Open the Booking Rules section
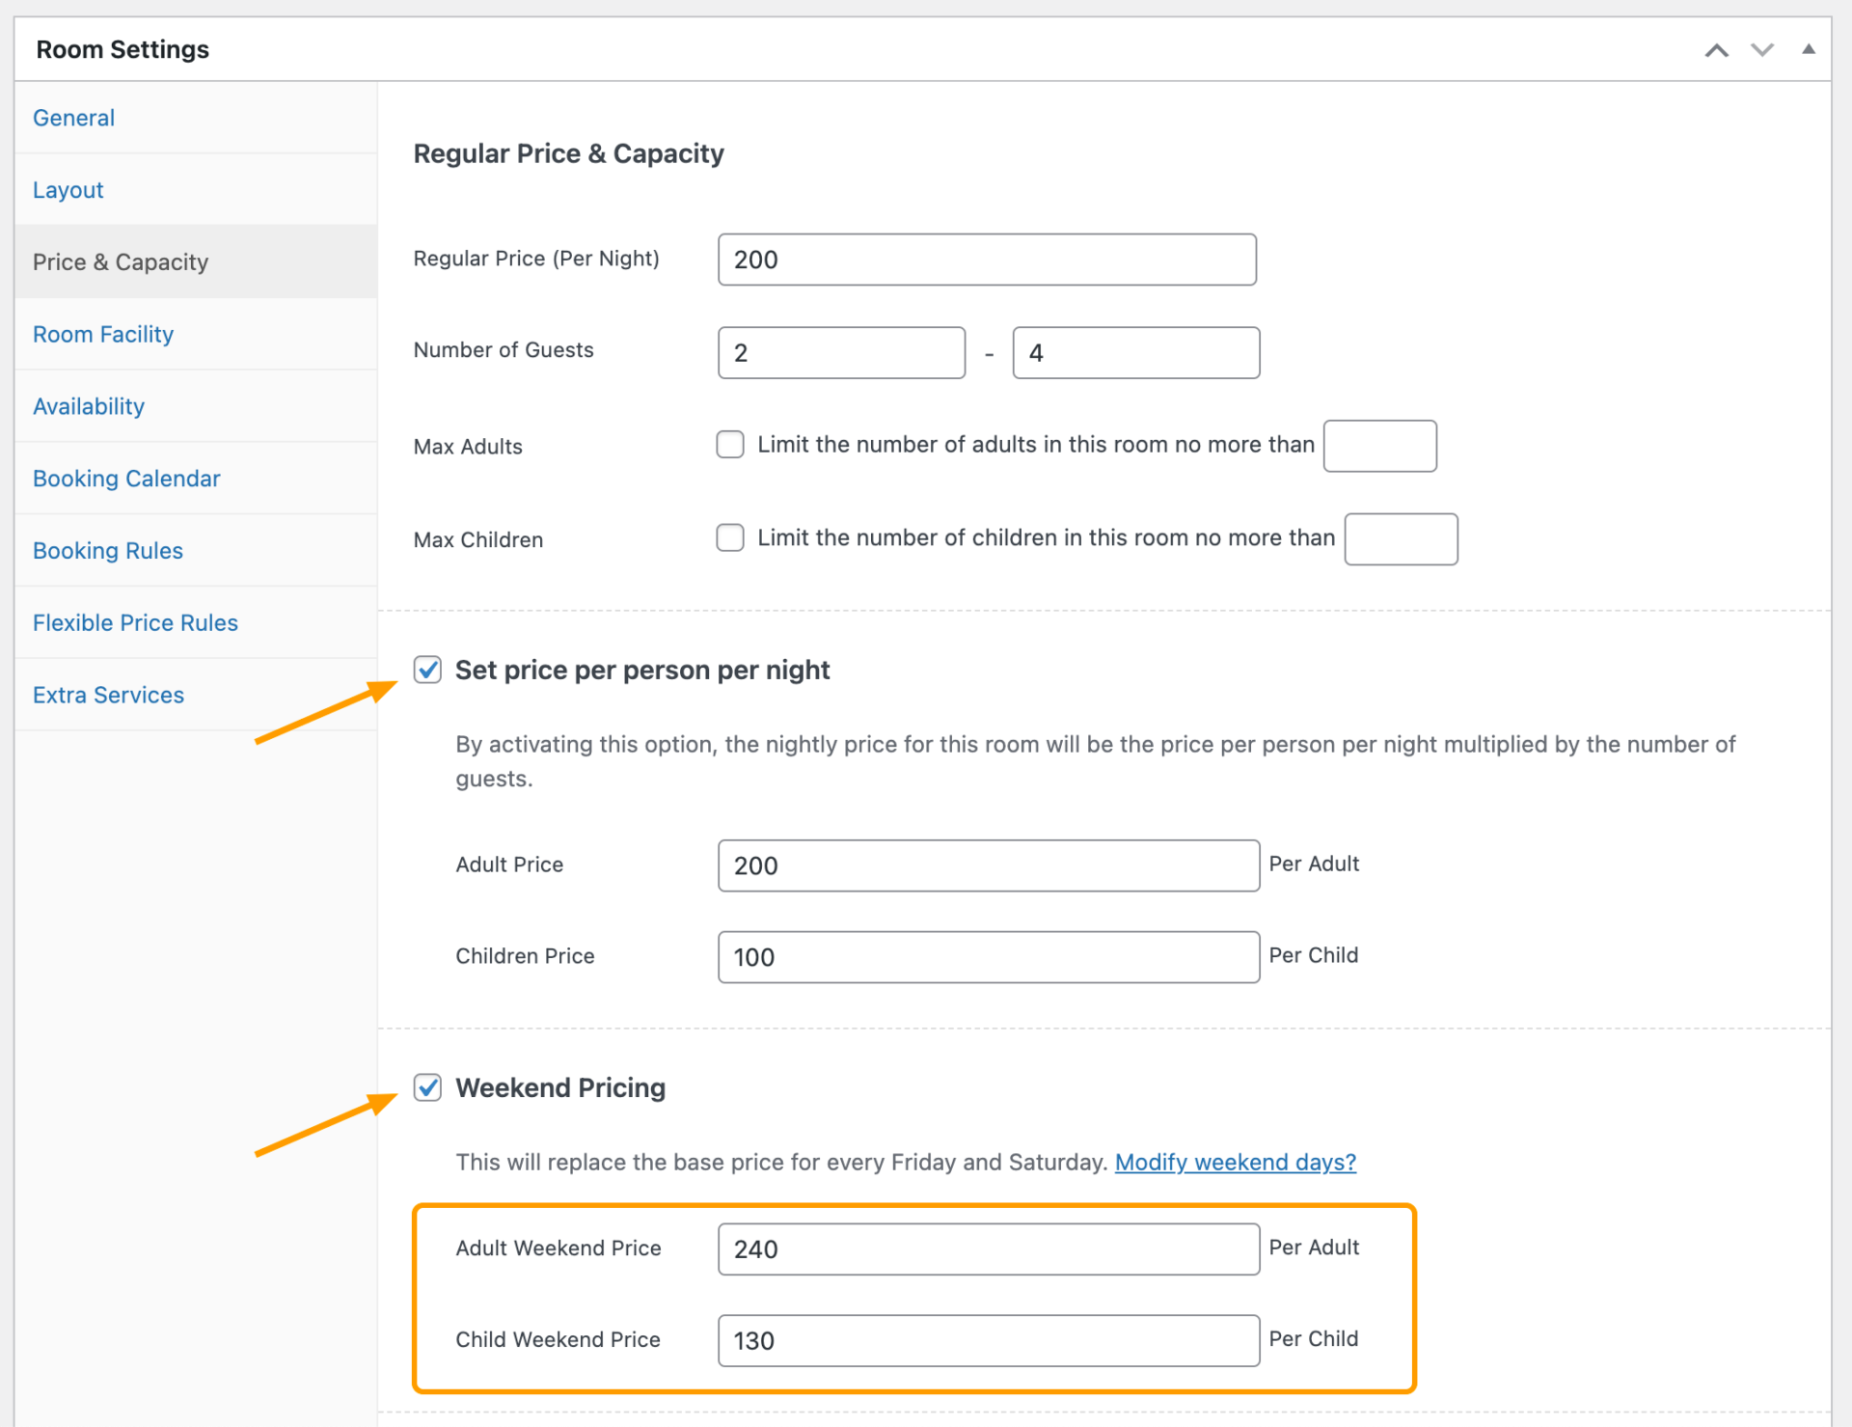 point(107,550)
